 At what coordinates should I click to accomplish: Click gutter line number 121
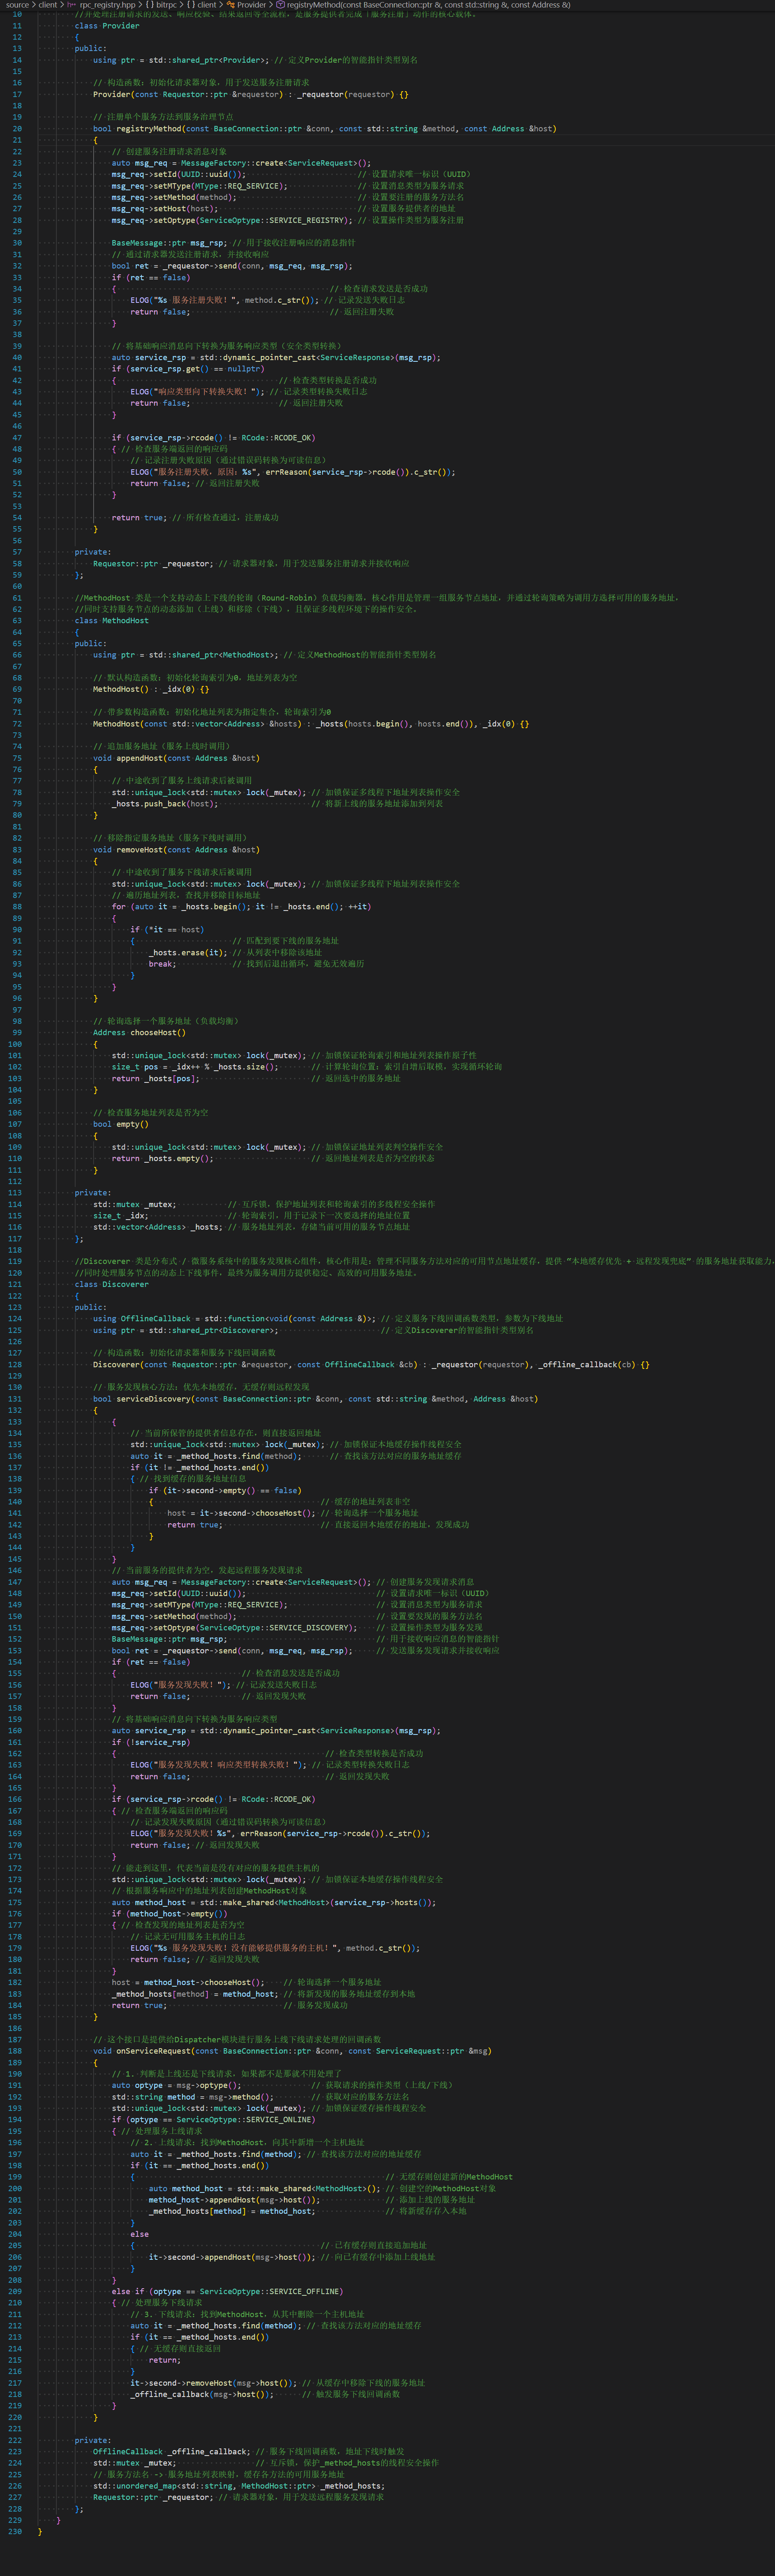15,1284
